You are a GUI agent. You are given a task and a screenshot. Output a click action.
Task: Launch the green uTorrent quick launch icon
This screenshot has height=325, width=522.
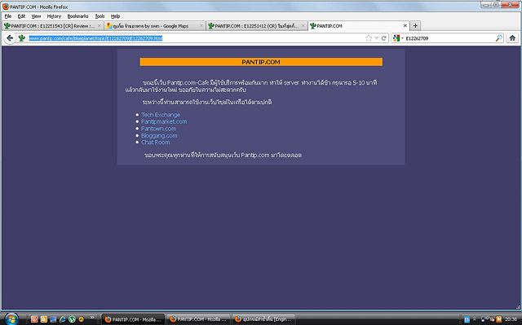(72, 319)
